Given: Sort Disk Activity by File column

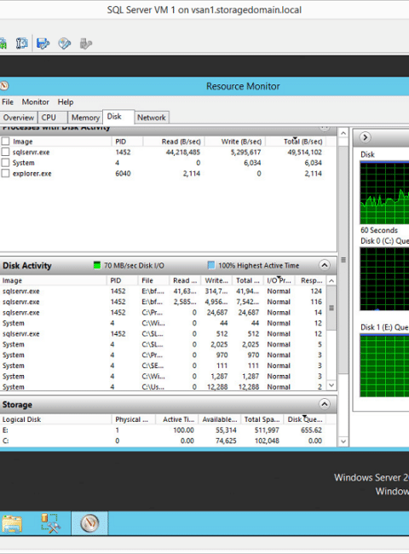Looking at the screenshot, I should (153, 280).
